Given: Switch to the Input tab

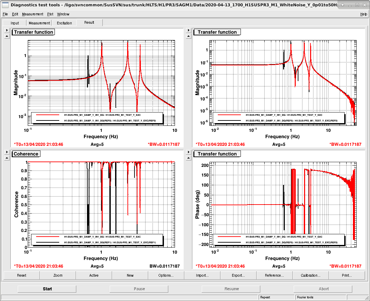Looking at the screenshot, I should 15,23.
